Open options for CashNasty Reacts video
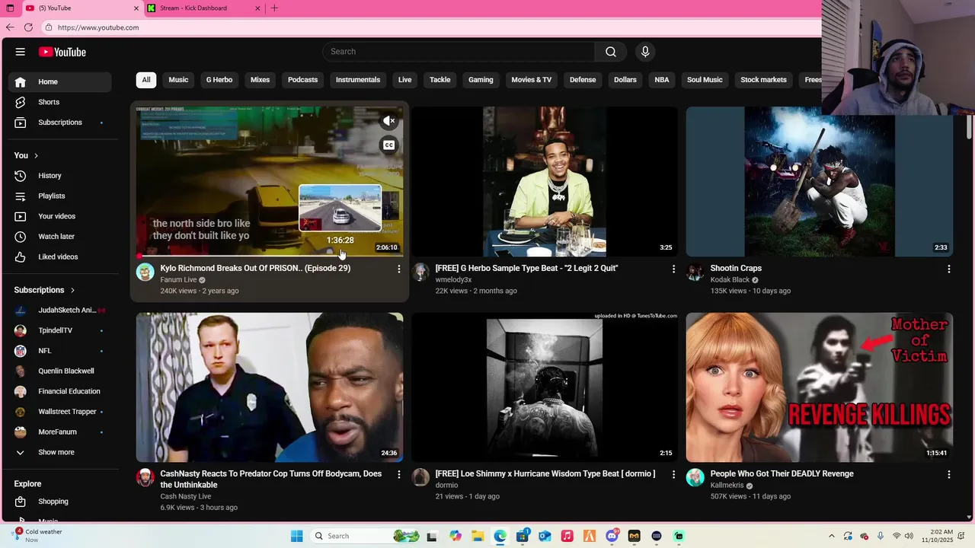Viewport: 975px width, 548px height. click(x=398, y=474)
